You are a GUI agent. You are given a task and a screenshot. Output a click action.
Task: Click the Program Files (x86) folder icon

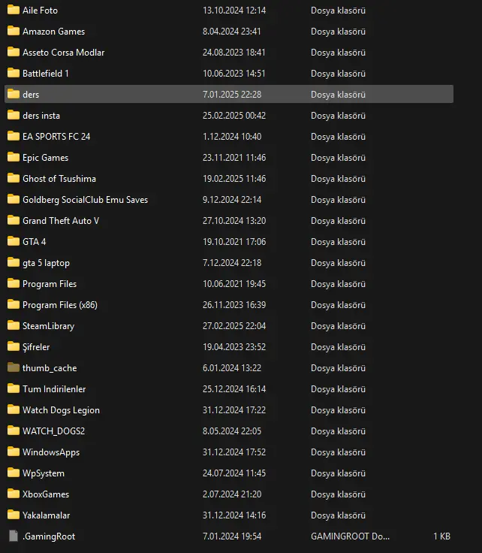[x=14, y=305]
